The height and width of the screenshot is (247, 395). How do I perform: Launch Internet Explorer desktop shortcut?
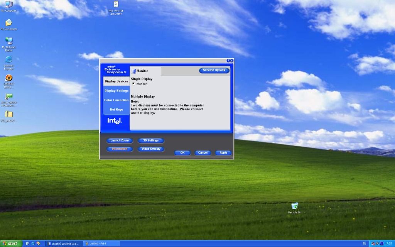click(9, 63)
